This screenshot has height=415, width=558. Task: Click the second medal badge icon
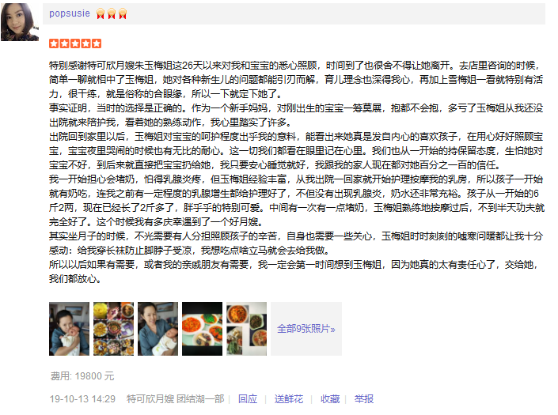(x=112, y=14)
